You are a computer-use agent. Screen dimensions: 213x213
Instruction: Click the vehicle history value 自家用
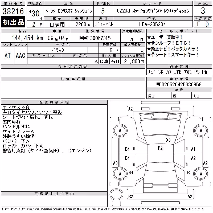point(57,24)
